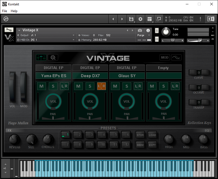Click the REVERB knob
This screenshot has width=218, height=179.
[14, 139]
